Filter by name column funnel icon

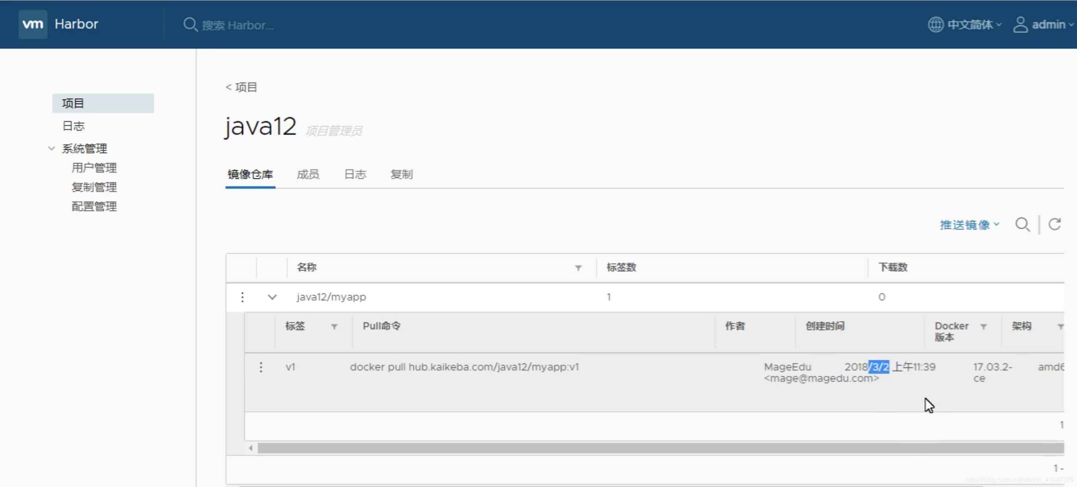(578, 268)
